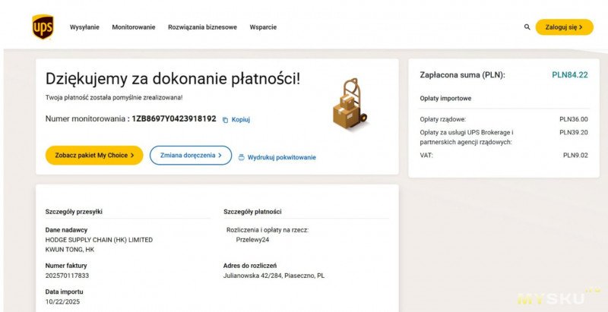This screenshot has height=312, width=608.
Task: Click the UPS shield logo
Action: pyautogui.click(x=43, y=27)
